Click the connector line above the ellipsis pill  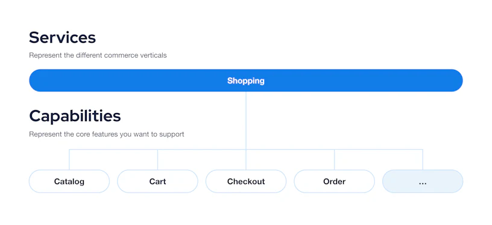coord(423,159)
